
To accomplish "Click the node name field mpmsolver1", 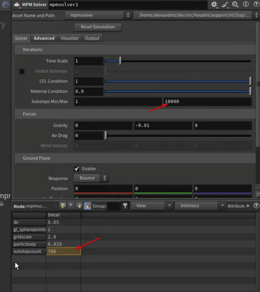I will 128,5.
